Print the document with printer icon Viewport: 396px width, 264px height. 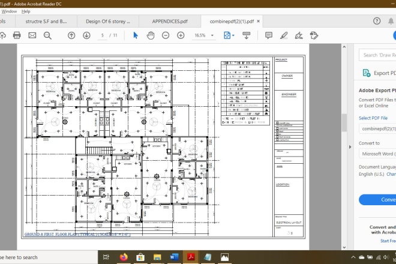click(x=17, y=35)
